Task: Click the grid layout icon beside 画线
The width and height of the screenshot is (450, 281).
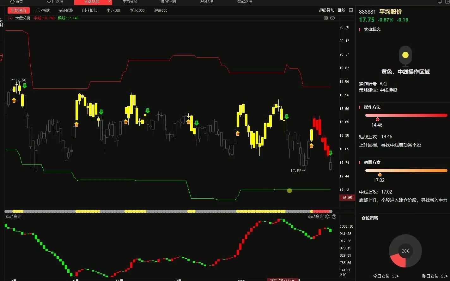Action: click(351, 10)
